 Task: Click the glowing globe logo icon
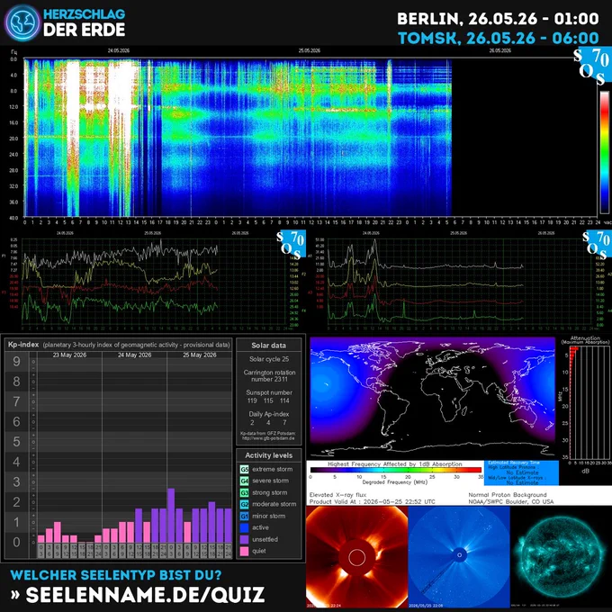(x=22, y=22)
